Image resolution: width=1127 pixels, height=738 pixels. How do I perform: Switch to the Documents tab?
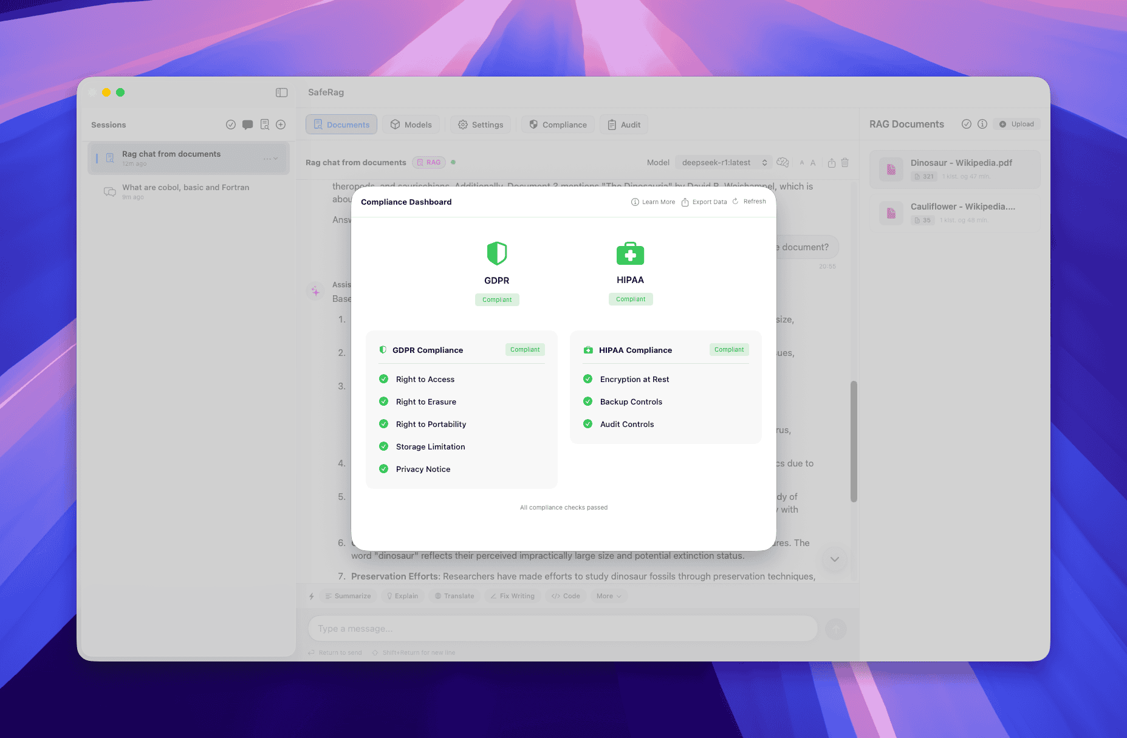[341, 124]
